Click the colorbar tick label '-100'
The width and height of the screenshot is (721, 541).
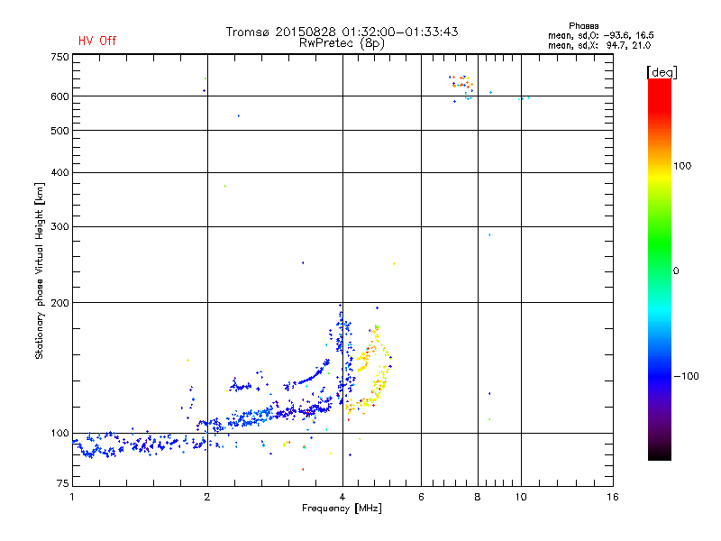pyautogui.click(x=686, y=376)
